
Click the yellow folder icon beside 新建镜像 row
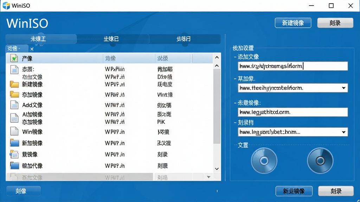[14, 84]
